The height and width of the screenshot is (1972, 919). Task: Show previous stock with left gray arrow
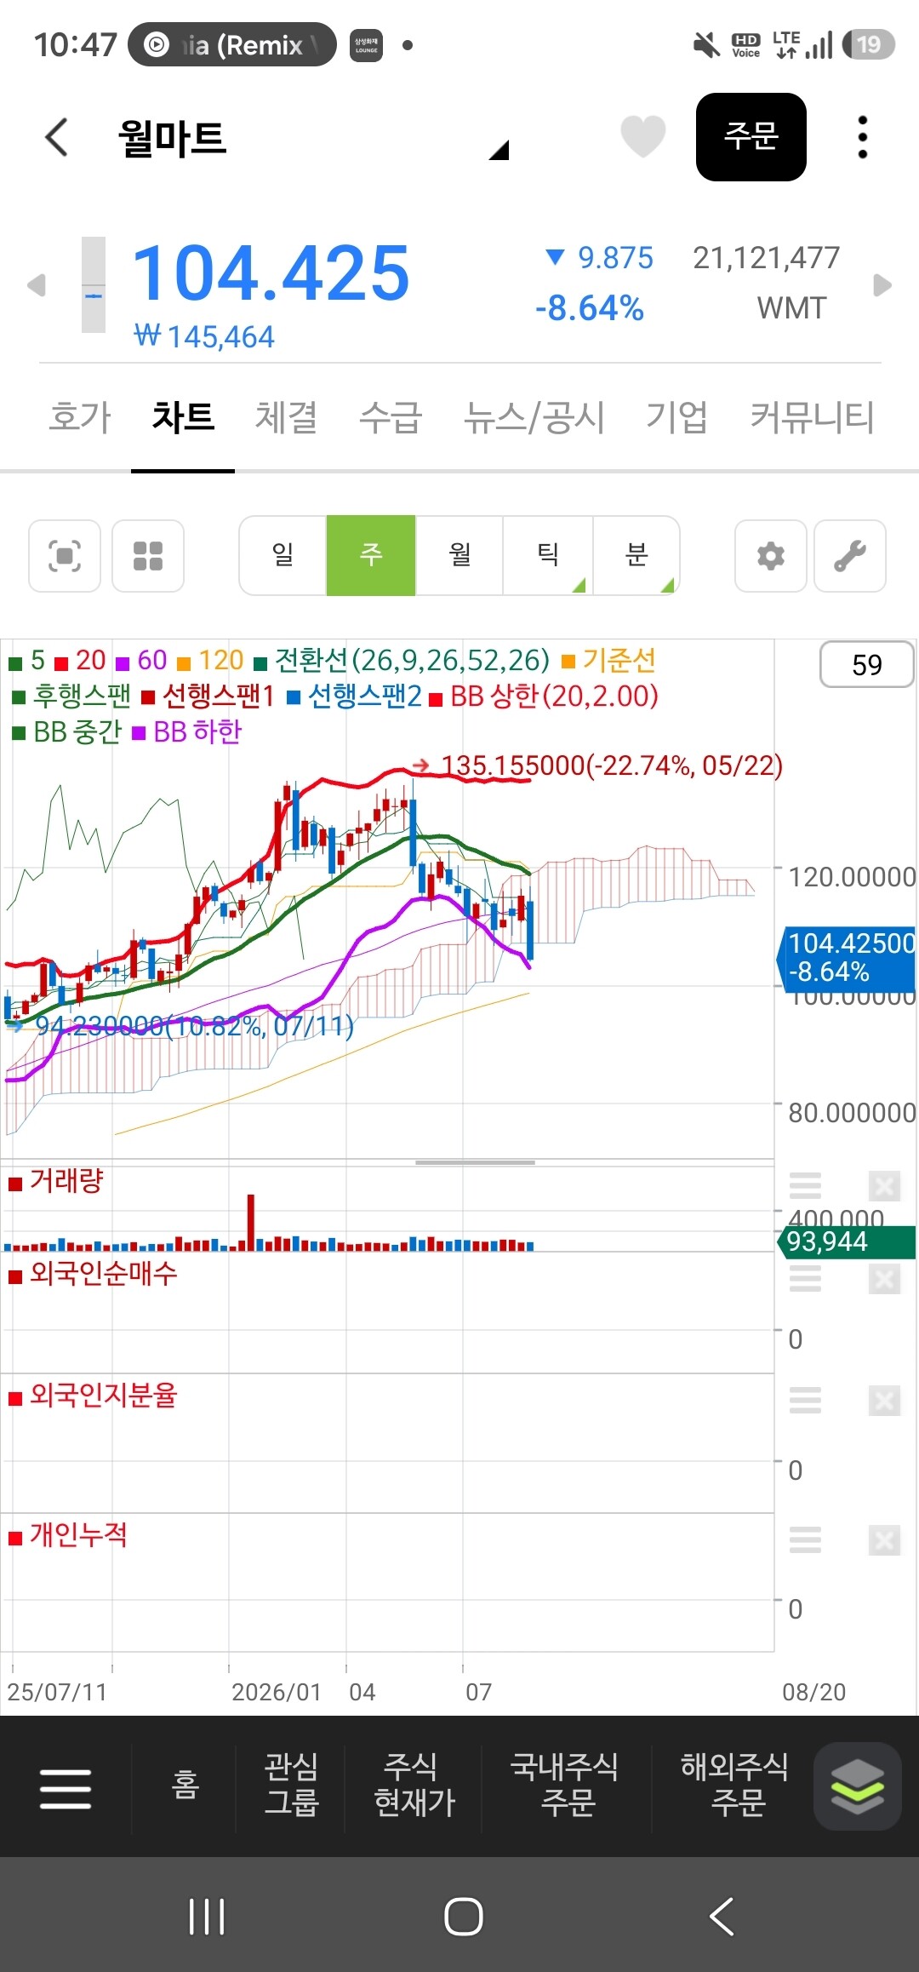(36, 284)
